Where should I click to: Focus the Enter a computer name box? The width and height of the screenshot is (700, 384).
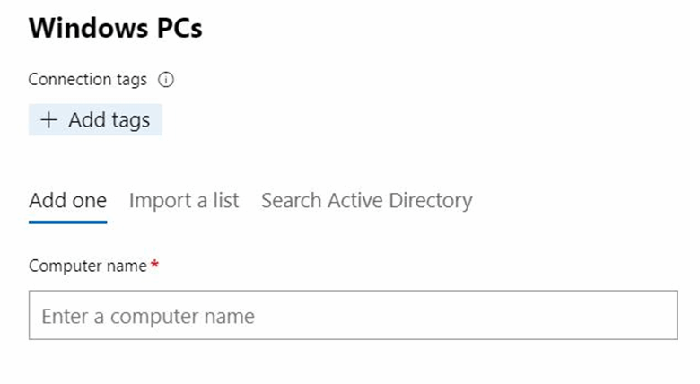[x=353, y=315]
